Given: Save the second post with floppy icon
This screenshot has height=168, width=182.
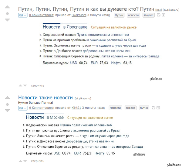Looking at the screenshot, I should point(153,108).
